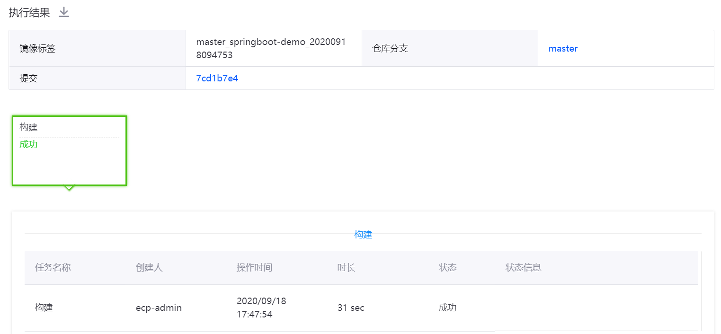Click the 成功 status cell in table row

(x=447, y=308)
